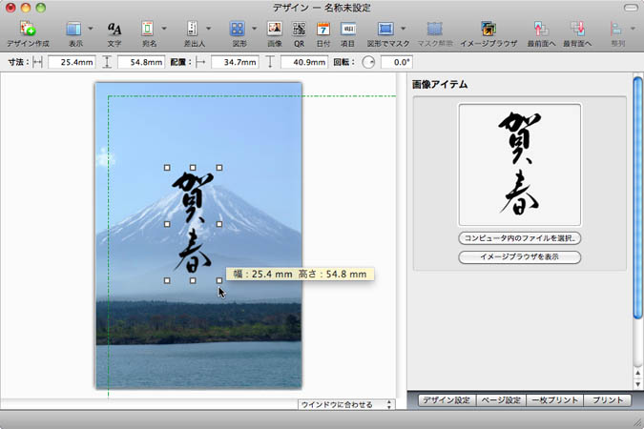Click the 項目 item icon
Viewport: 644px width, 429px height.
pos(348,30)
